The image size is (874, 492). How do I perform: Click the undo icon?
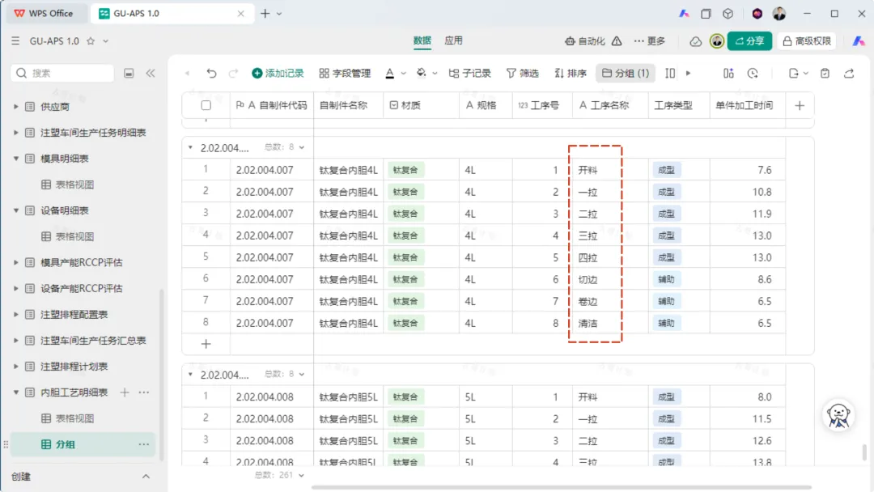tap(211, 73)
